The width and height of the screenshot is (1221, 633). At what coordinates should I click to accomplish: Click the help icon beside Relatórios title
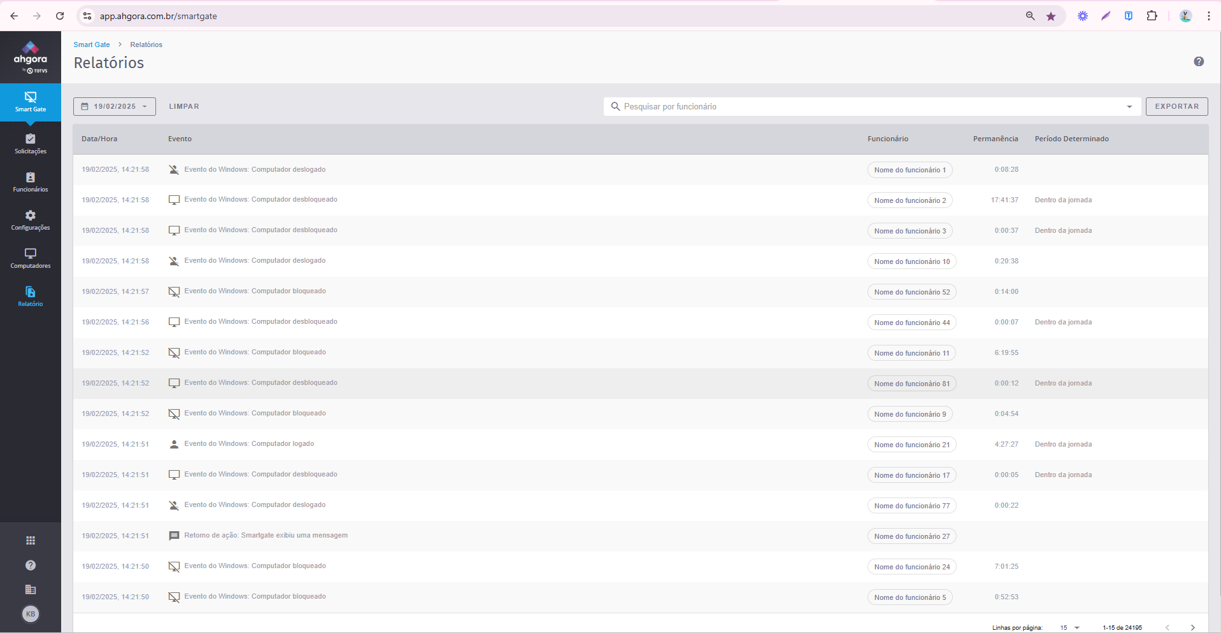point(1199,62)
